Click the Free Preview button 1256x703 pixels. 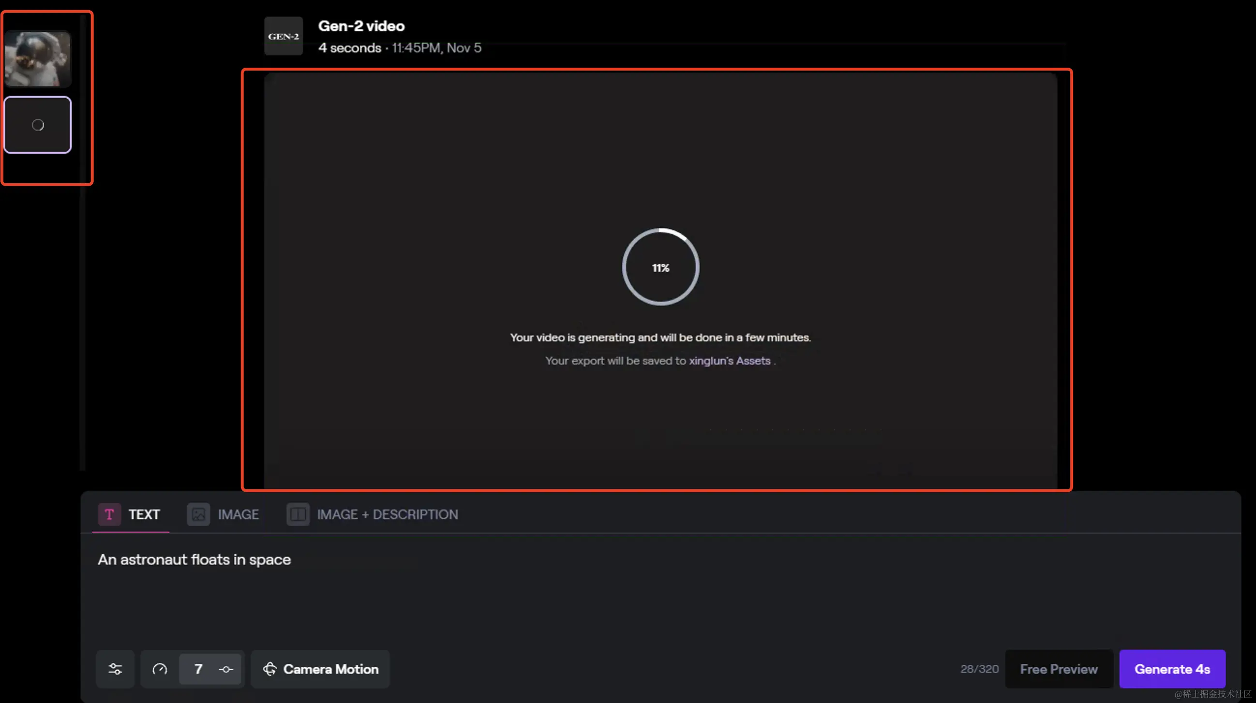pyautogui.click(x=1059, y=669)
